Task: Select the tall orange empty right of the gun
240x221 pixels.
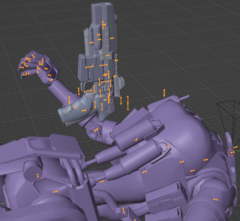Action: [x=128, y=103]
